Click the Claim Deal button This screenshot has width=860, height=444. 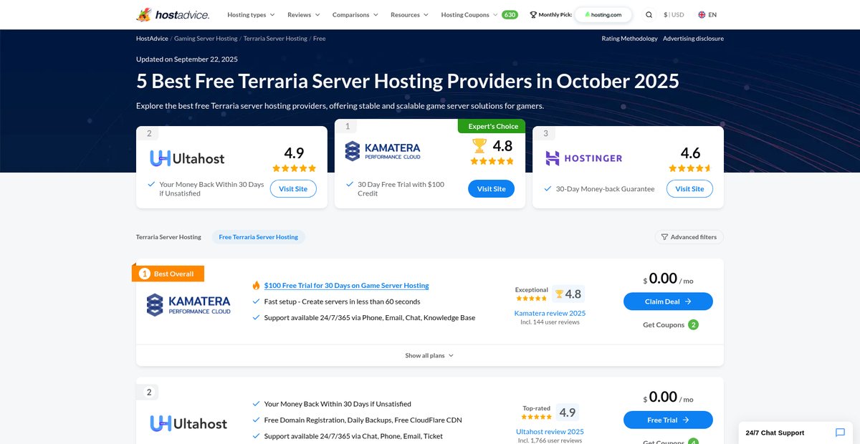[668, 301]
